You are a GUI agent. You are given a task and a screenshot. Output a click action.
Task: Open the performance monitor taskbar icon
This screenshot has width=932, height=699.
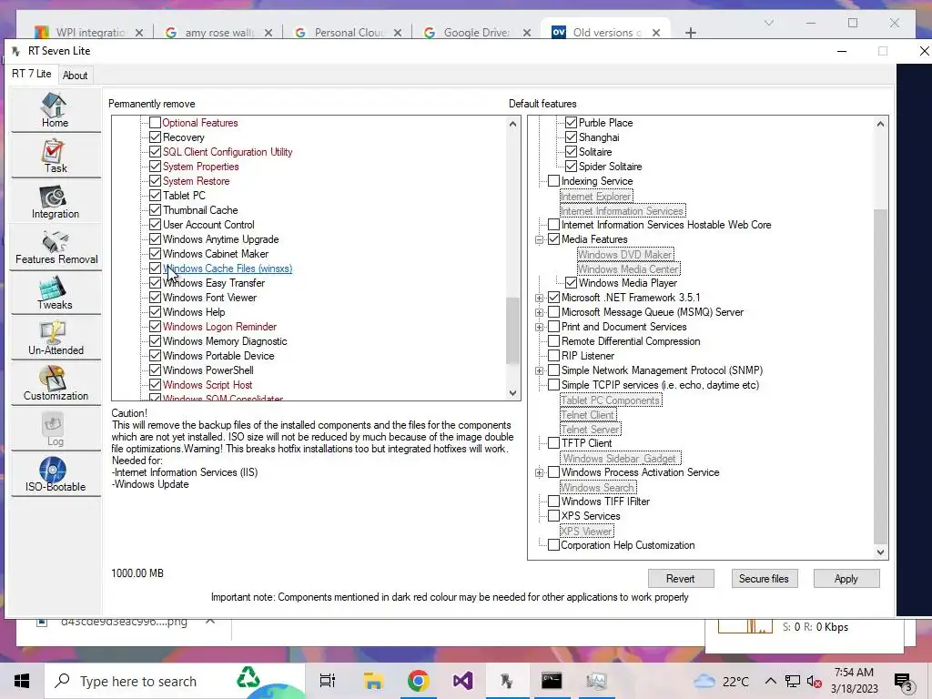click(595, 681)
